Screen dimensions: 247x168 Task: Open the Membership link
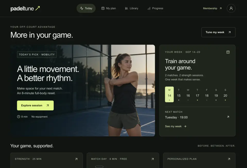212,8
